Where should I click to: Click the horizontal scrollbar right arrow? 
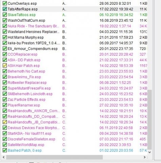(x=144, y=157)
